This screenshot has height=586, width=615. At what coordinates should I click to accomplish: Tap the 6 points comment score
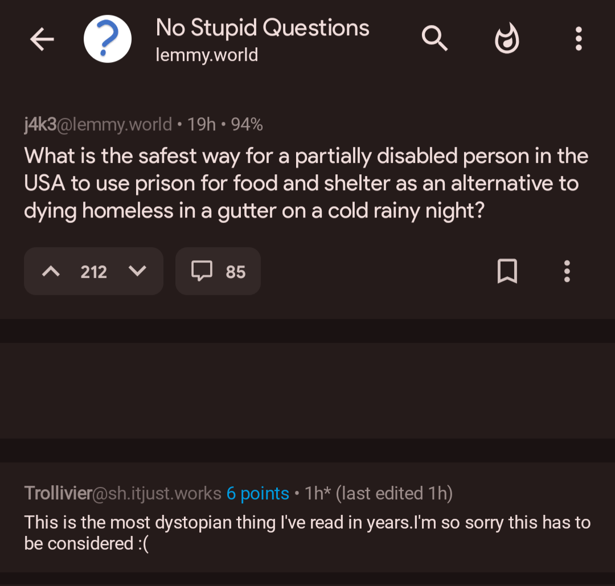(257, 493)
